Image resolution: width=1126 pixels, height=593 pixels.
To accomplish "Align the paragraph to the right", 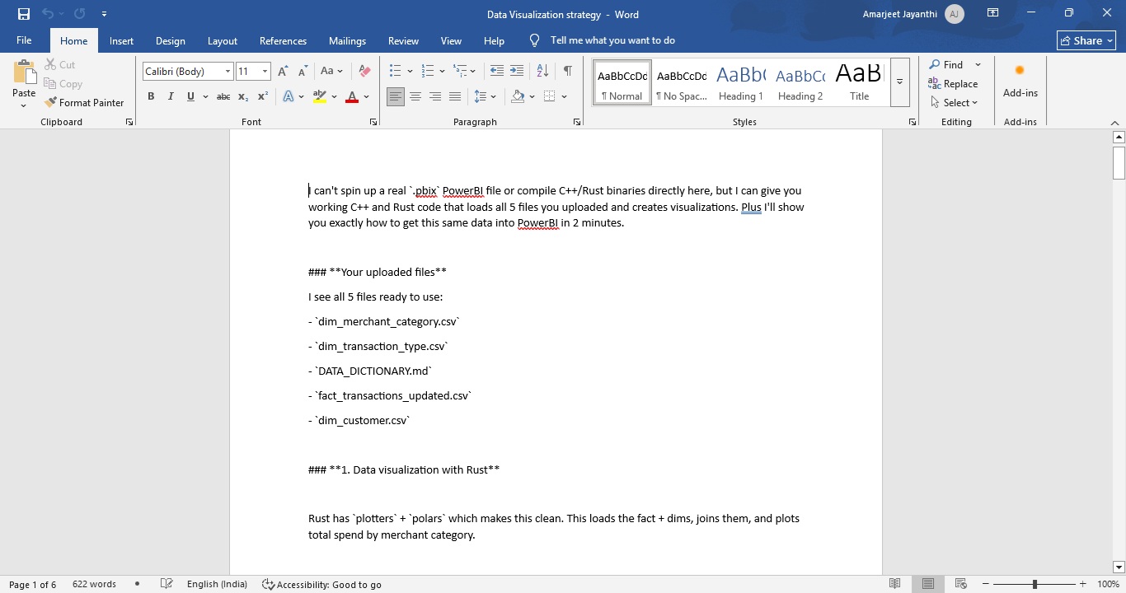I will coord(435,96).
